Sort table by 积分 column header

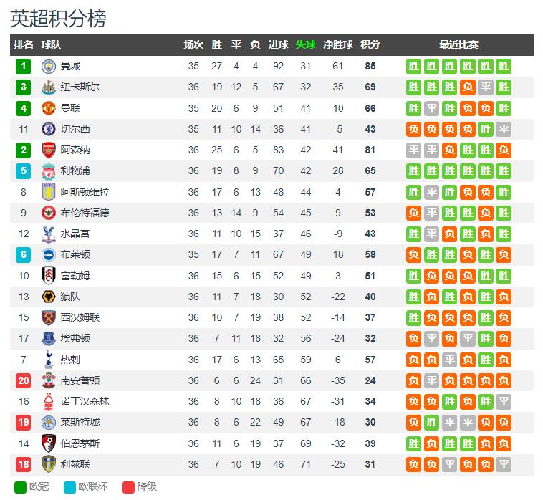pos(370,44)
